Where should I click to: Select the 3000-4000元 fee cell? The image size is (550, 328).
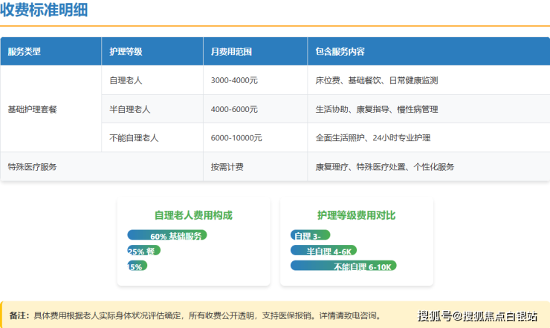pyautogui.click(x=234, y=80)
